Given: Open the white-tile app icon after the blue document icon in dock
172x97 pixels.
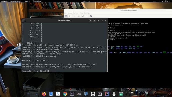Looking at the screenshot, I should [x=58, y=94].
